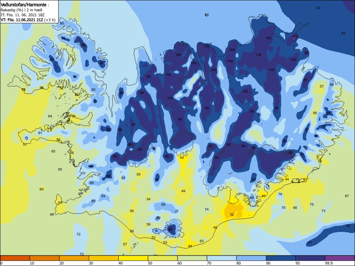Select the humidity value 58 on west coast
355x266 pixels.
point(72,153)
